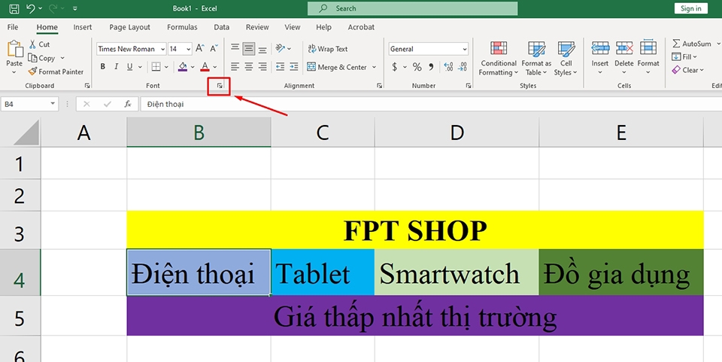Toggle Underline formatting
This screenshot has height=362, width=722.
pyautogui.click(x=129, y=67)
